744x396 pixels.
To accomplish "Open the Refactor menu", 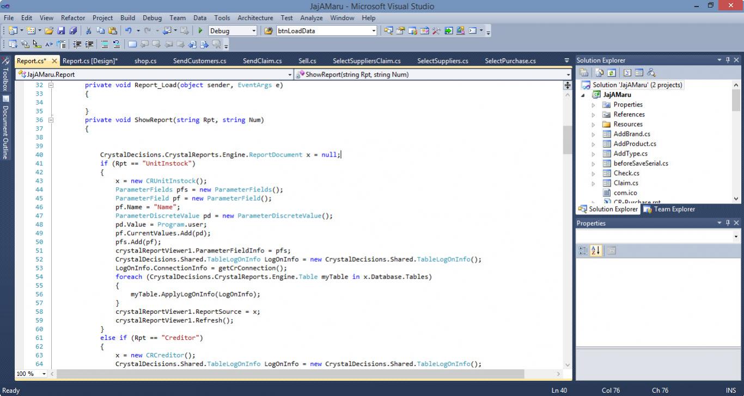I will click(x=73, y=18).
